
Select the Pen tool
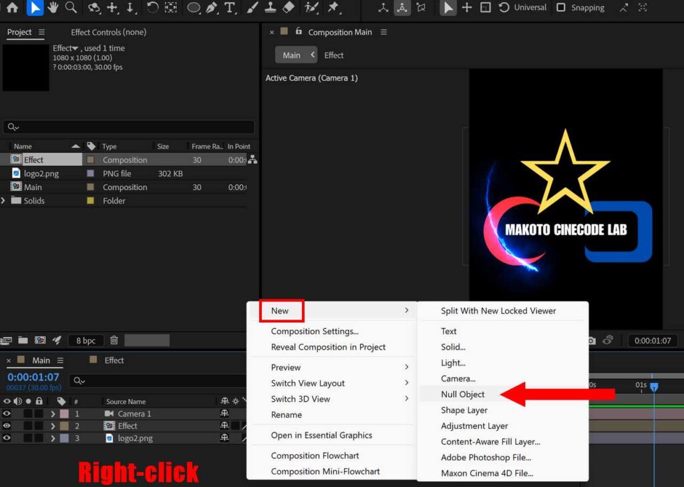(x=212, y=7)
